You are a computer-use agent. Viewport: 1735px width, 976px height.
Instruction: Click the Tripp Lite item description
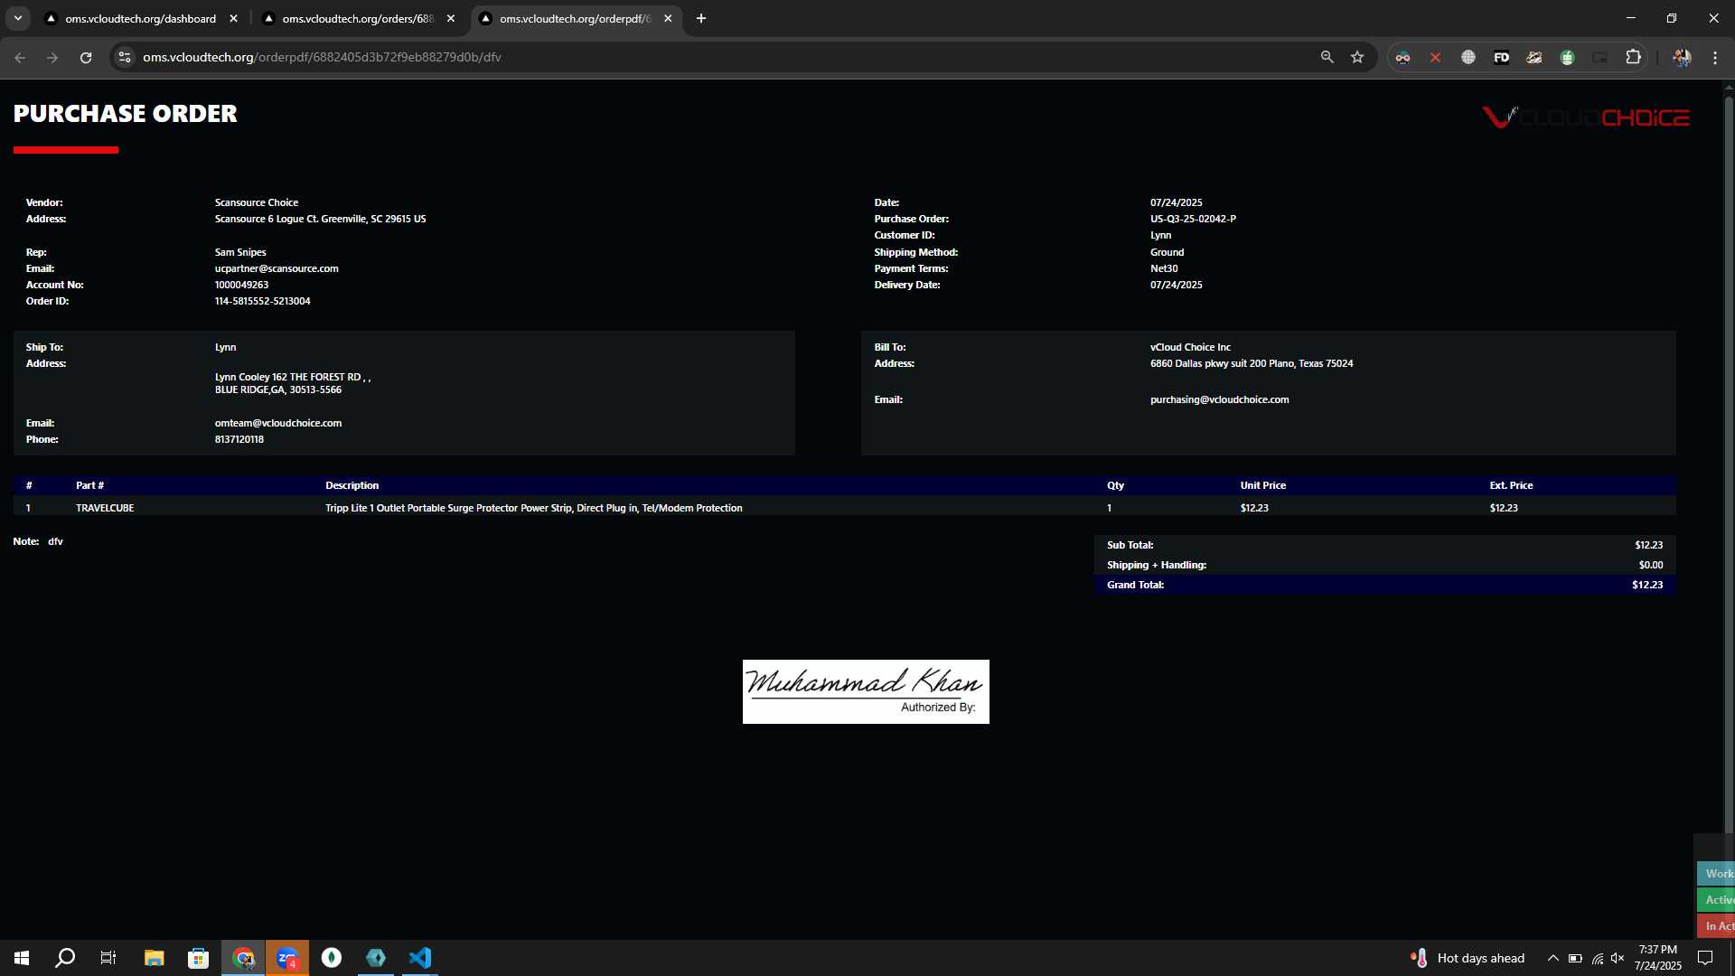(x=533, y=508)
